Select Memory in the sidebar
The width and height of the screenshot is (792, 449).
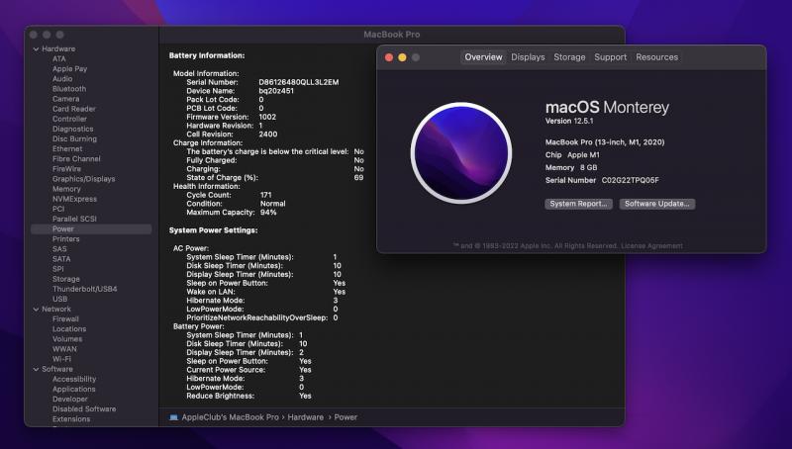click(66, 189)
